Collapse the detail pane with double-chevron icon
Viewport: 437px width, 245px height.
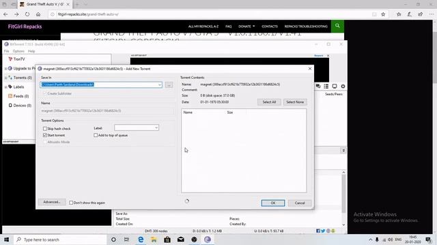(343, 150)
